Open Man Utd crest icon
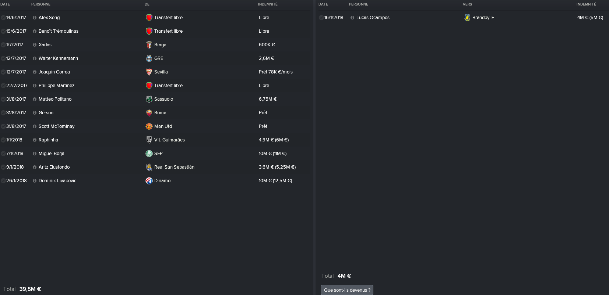Viewport: 609px width, 295px height. [x=149, y=126]
